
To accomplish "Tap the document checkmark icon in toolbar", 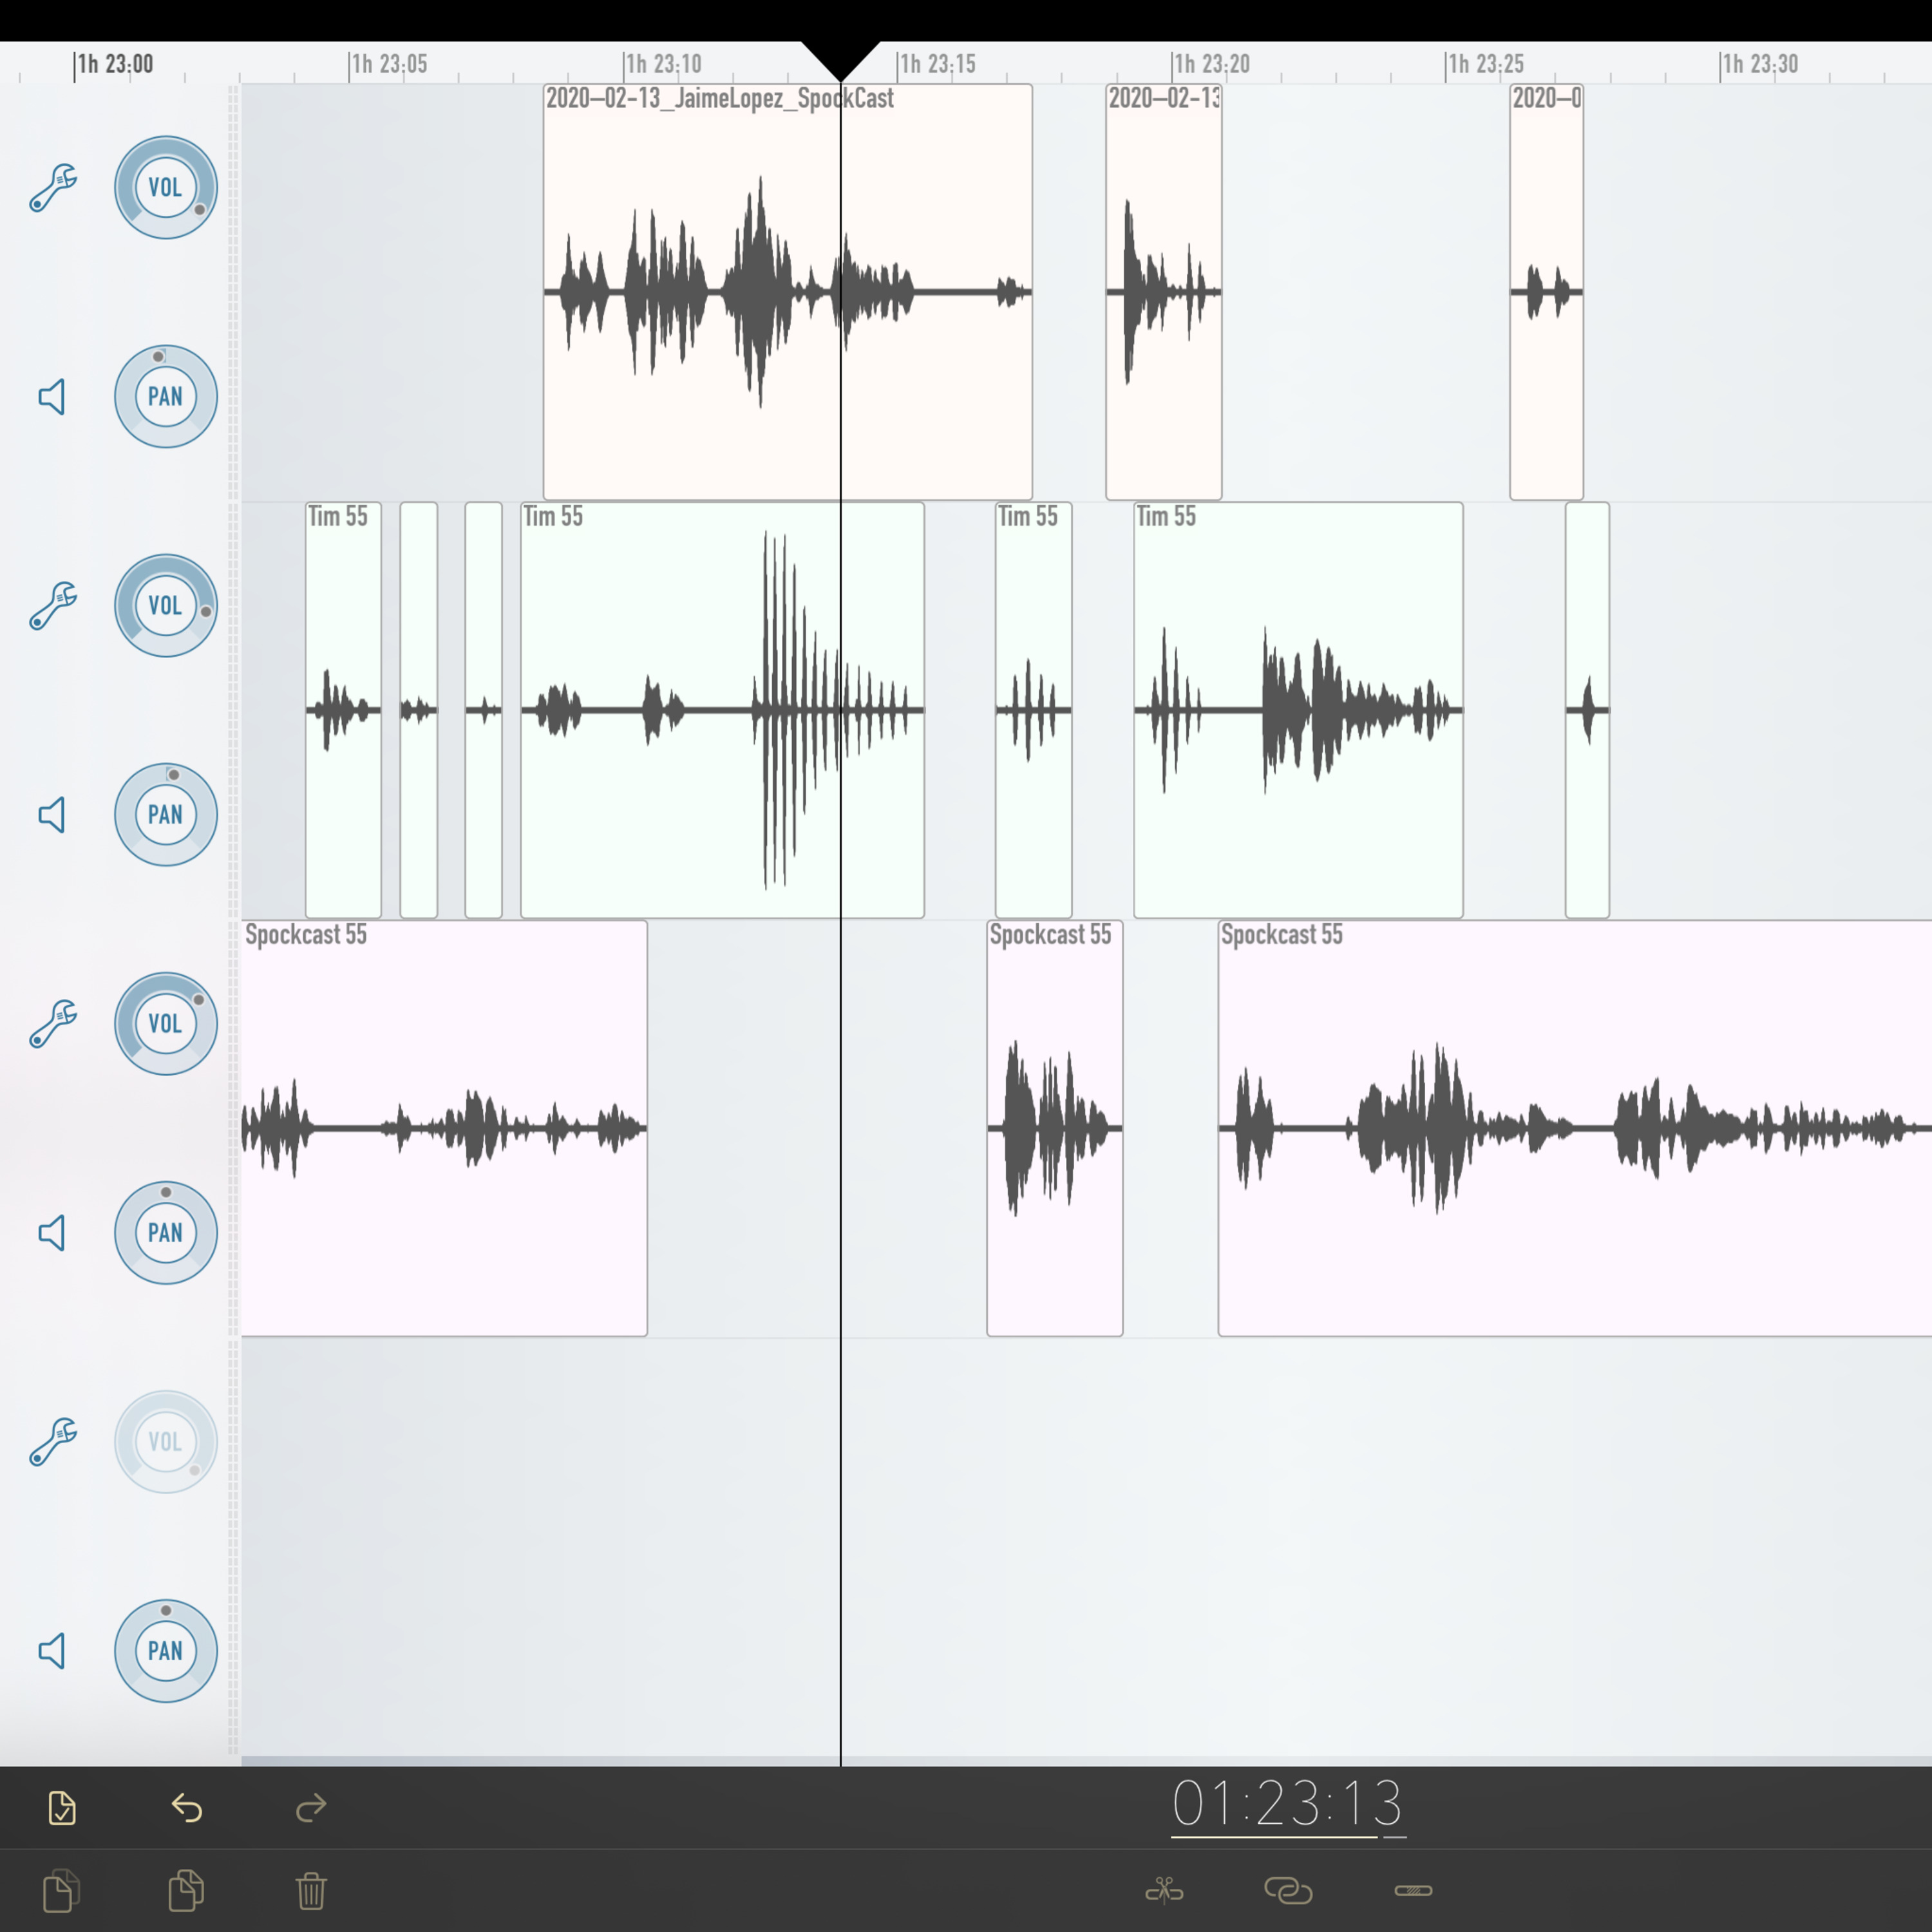I will [x=62, y=1808].
